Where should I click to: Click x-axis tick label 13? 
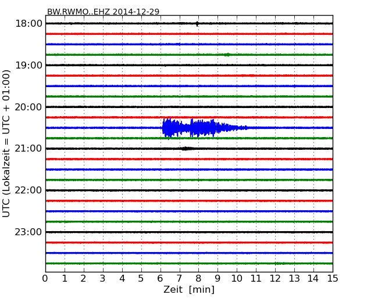pyautogui.click(x=294, y=278)
